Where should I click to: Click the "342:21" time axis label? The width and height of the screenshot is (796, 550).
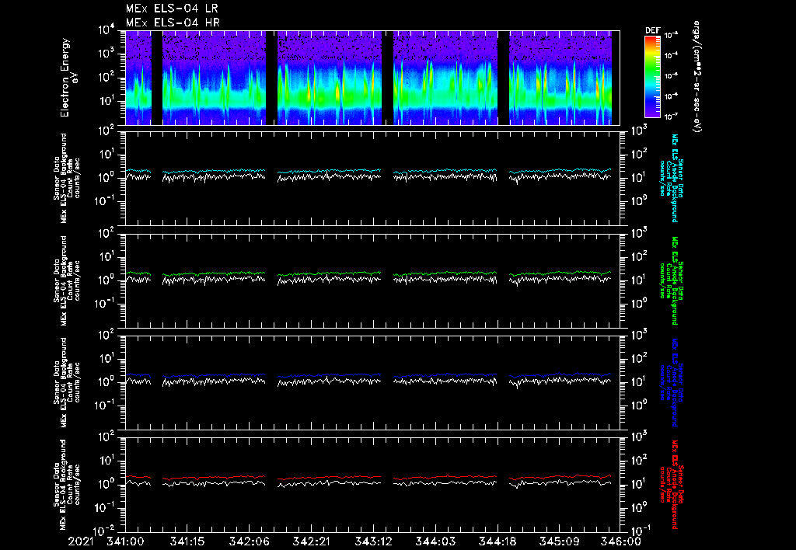point(311,542)
